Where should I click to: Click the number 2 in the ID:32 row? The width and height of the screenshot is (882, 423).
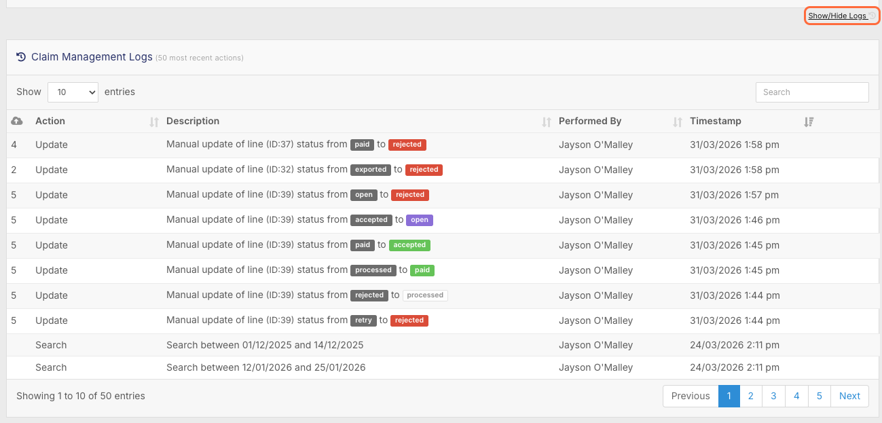pyautogui.click(x=14, y=170)
